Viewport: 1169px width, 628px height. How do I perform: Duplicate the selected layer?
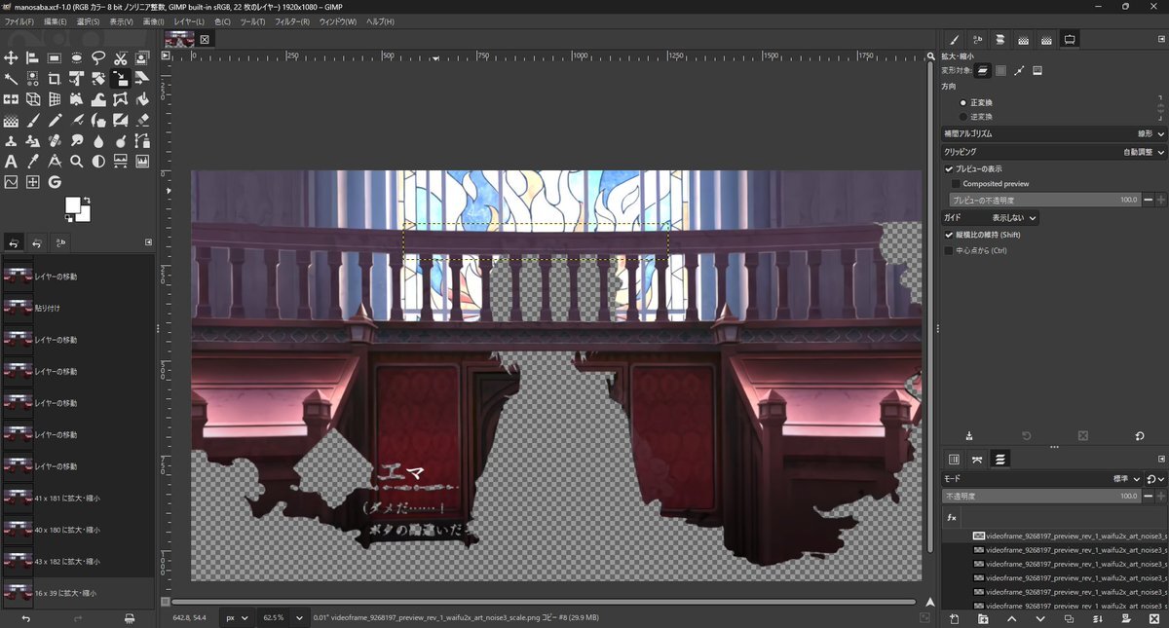tap(1070, 619)
